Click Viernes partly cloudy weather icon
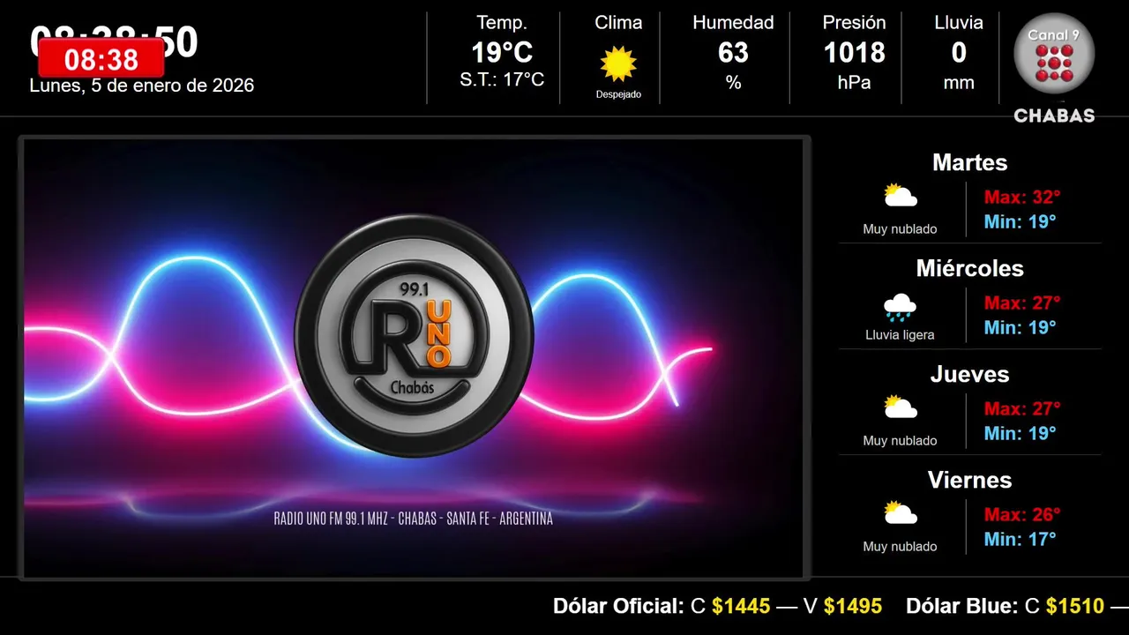Viewport: 1129px width, 635px height. pos(901,513)
